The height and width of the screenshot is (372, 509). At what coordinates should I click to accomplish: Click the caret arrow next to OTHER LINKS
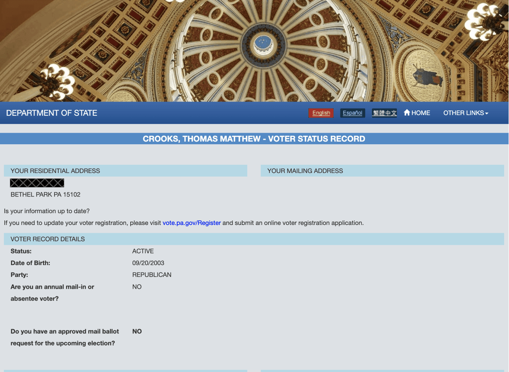coord(486,113)
